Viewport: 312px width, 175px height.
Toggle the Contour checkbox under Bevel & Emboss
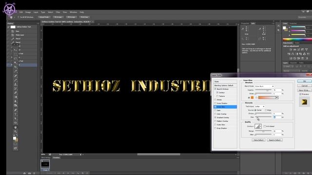217,92
